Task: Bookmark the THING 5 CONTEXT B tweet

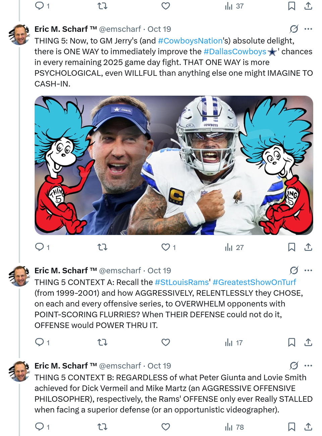Action: 291,427
